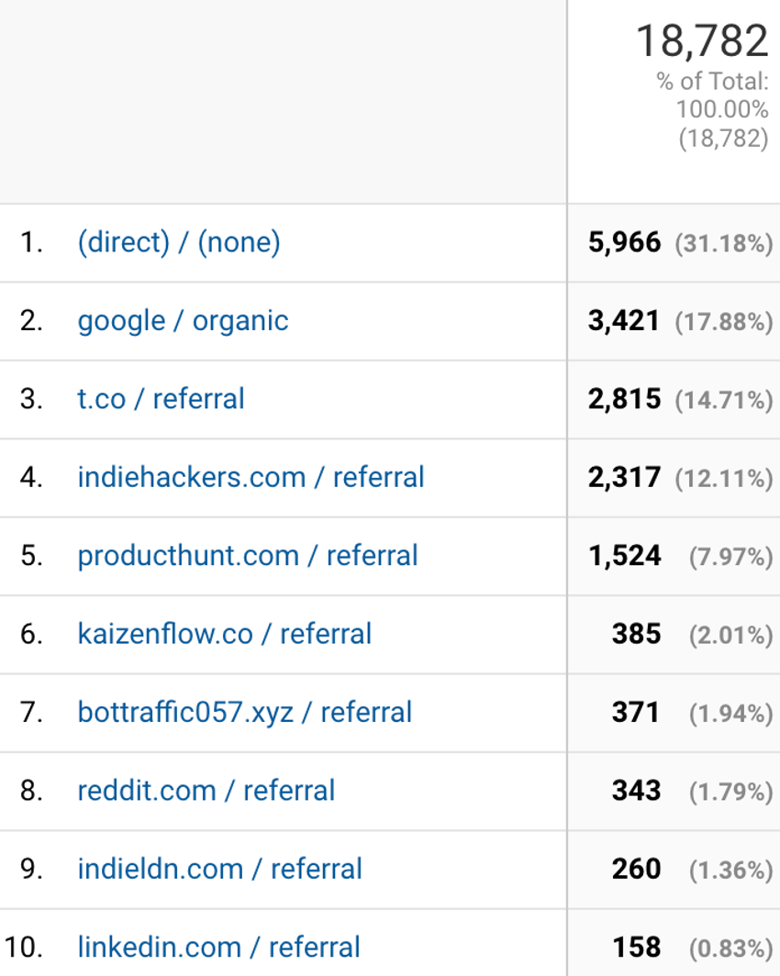780x976 pixels.
Task: Open the (direct) / (none) source link
Action: 179,242
